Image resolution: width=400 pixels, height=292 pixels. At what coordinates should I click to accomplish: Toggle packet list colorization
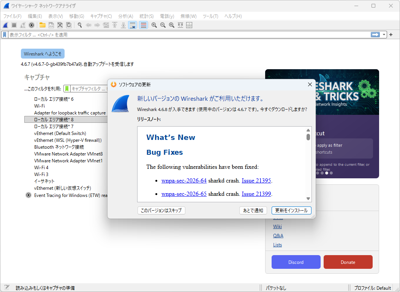pos(143,25)
